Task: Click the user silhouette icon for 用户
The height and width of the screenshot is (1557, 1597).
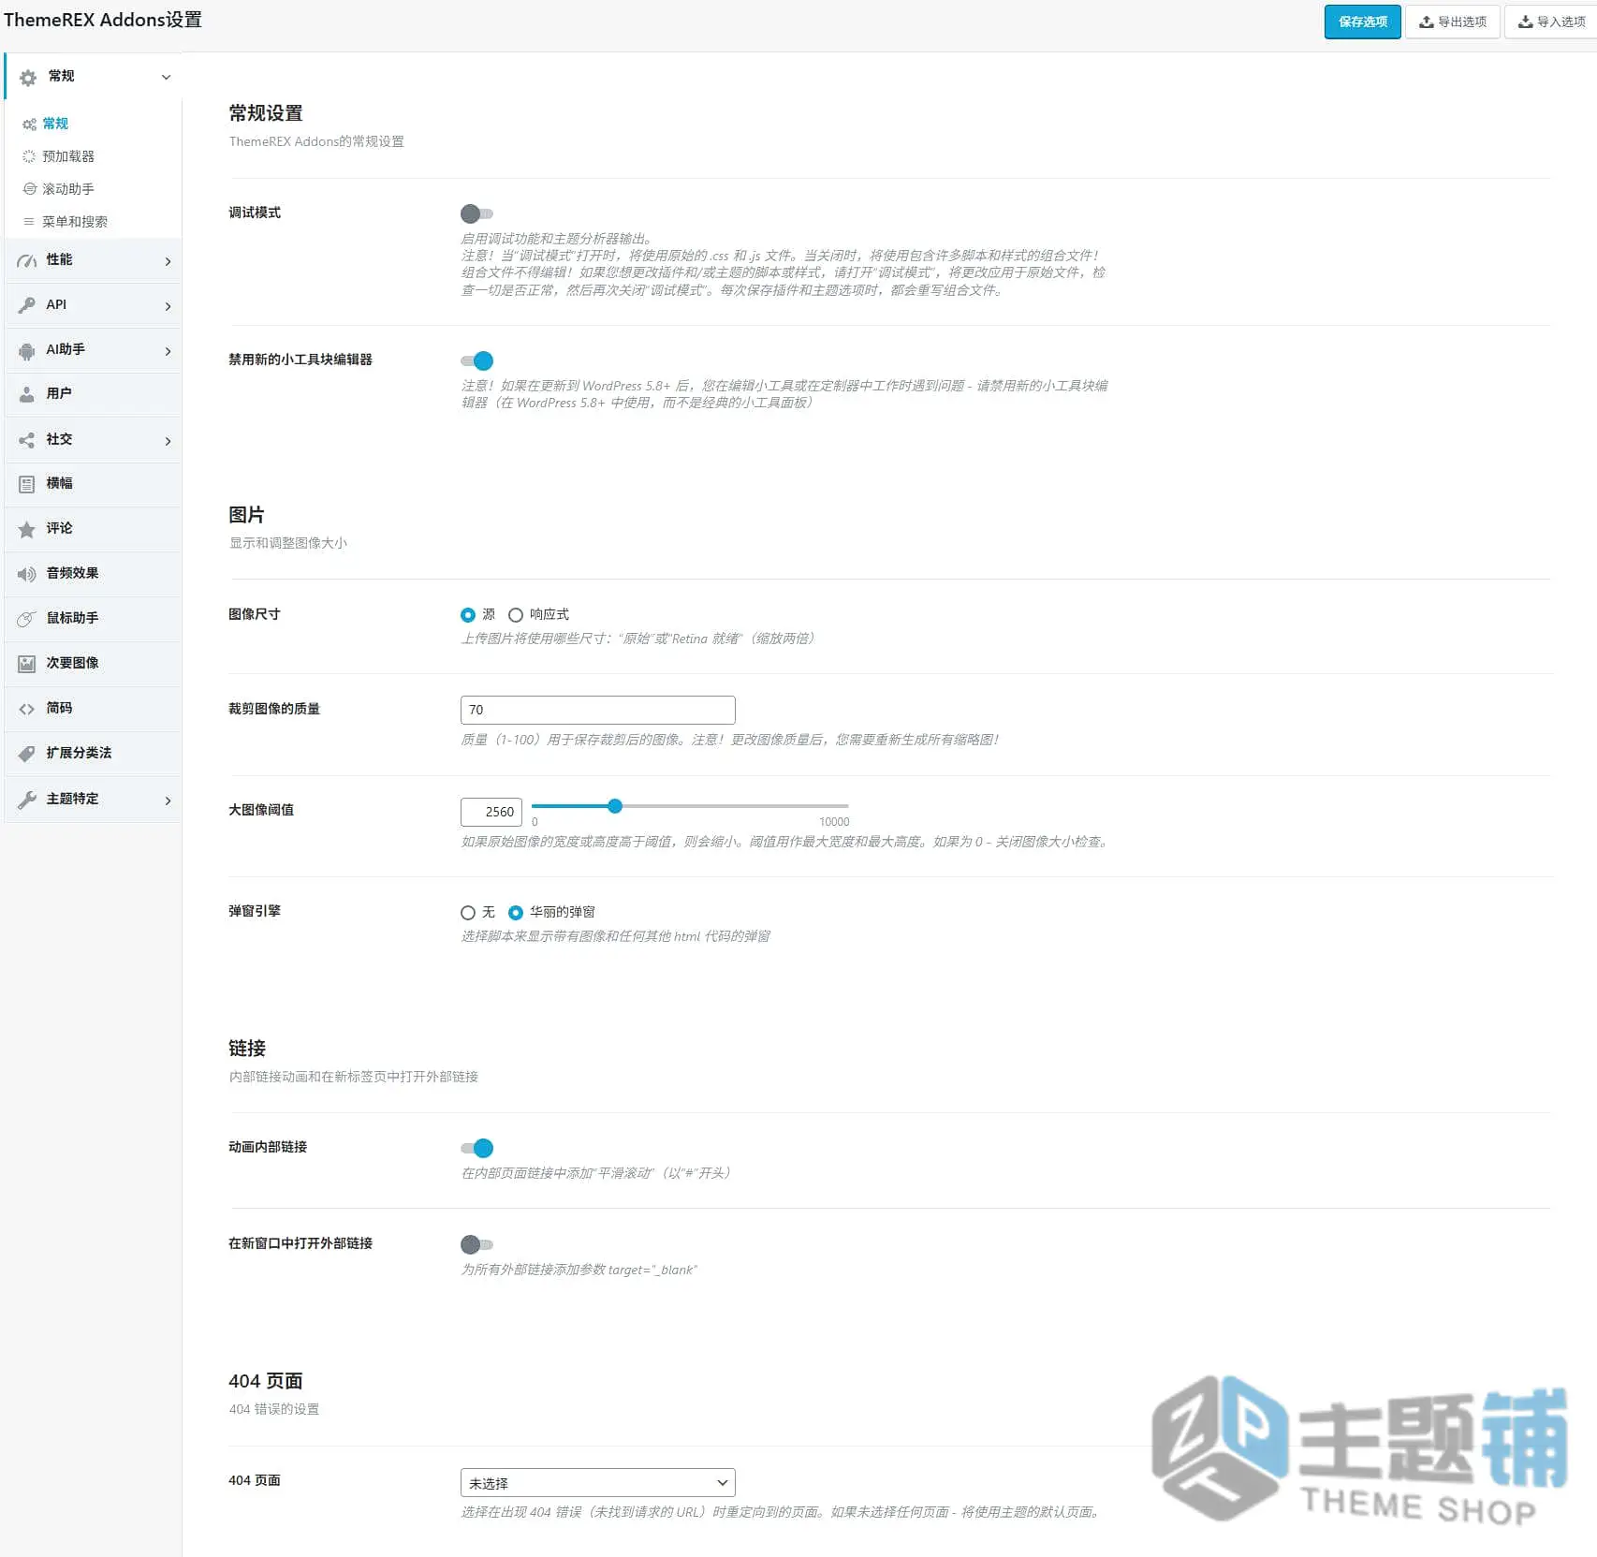Action: coord(27,394)
